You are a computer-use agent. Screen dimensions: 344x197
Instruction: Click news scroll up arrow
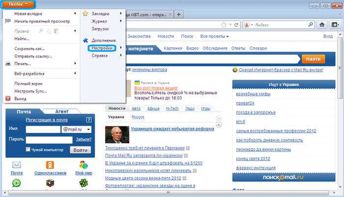219,118
